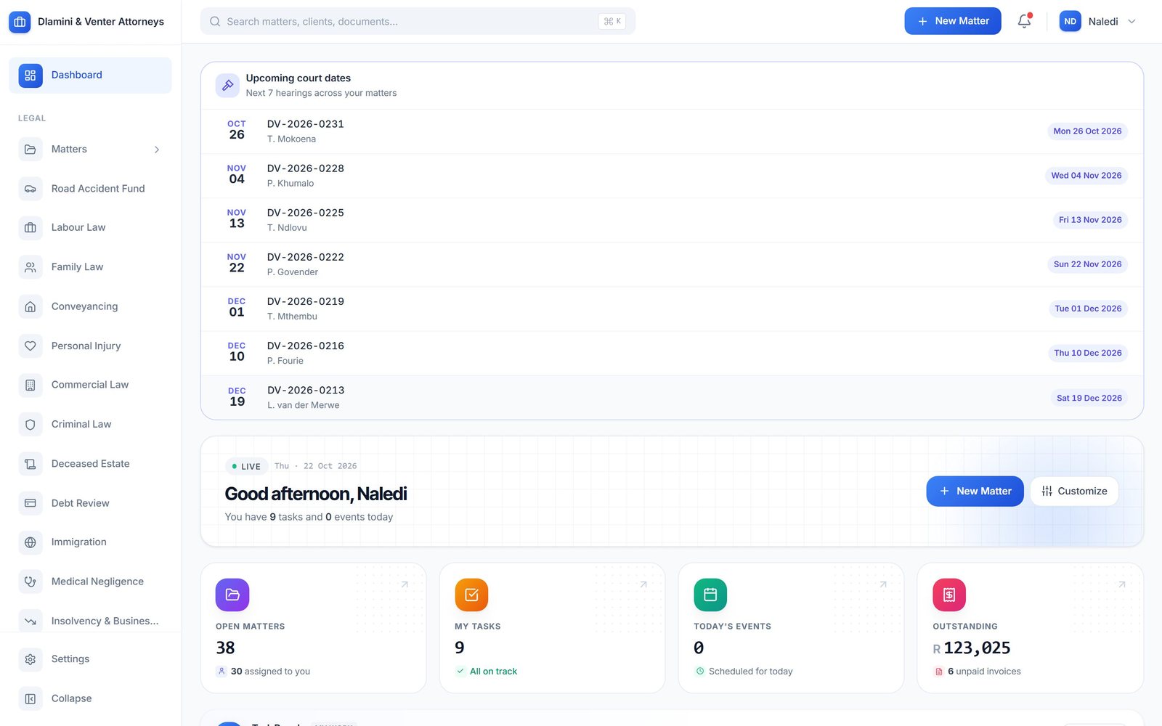
Task: Open the Naledi user account dropdown
Action: pos(1097,22)
